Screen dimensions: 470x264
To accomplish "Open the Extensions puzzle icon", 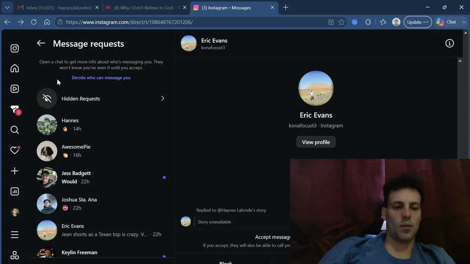I will pyautogui.click(x=368, y=22).
